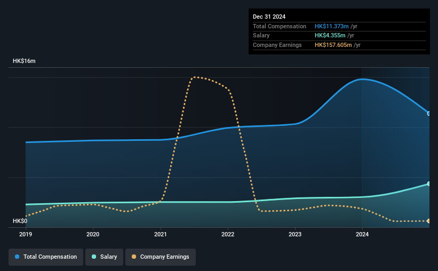Click the 2024 axis label
Viewport: 438px width, 271px height.
(362, 234)
